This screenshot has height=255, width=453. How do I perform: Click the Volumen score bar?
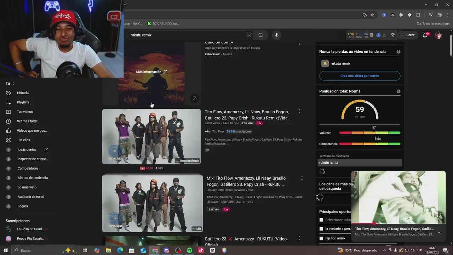click(370, 133)
